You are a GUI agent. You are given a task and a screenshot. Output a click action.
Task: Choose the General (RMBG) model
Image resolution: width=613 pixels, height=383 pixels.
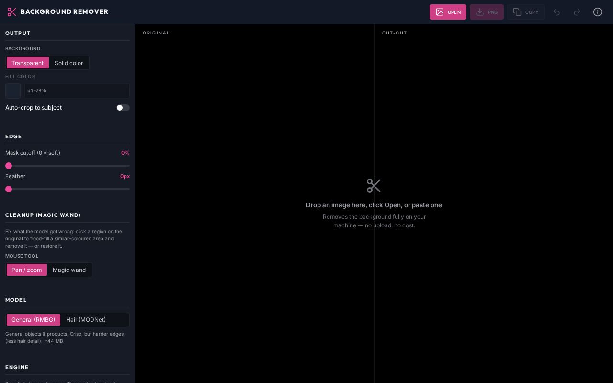34,319
